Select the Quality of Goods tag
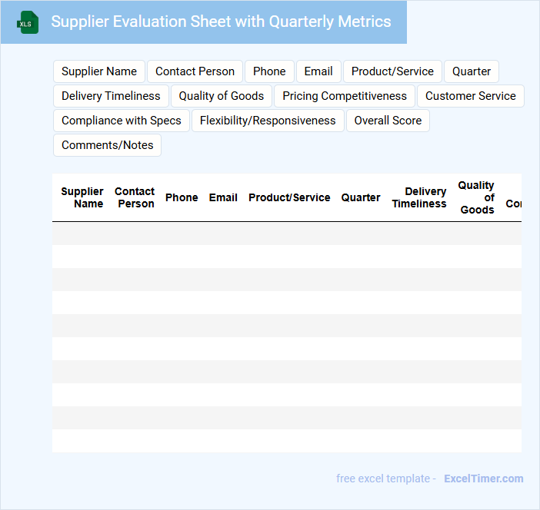 click(x=222, y=96)
